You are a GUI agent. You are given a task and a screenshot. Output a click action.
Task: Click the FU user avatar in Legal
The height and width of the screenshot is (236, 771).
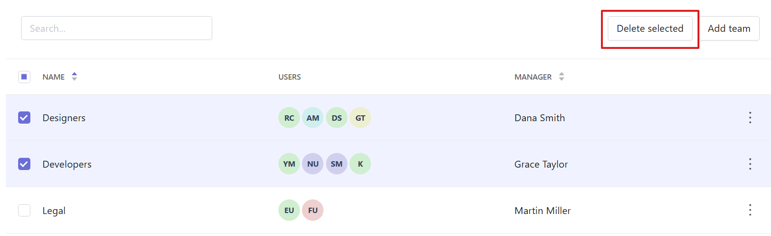pyautogui.click(x=313, y=210)
